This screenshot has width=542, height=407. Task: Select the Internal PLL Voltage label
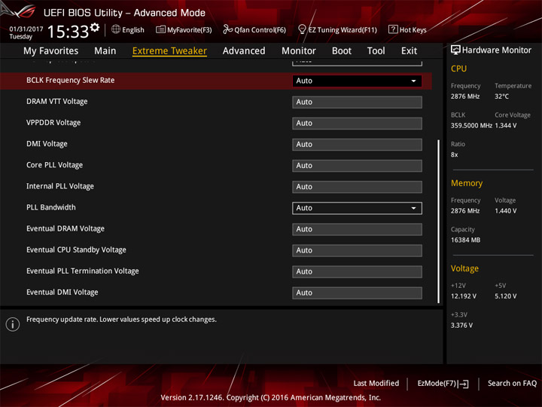60,186
